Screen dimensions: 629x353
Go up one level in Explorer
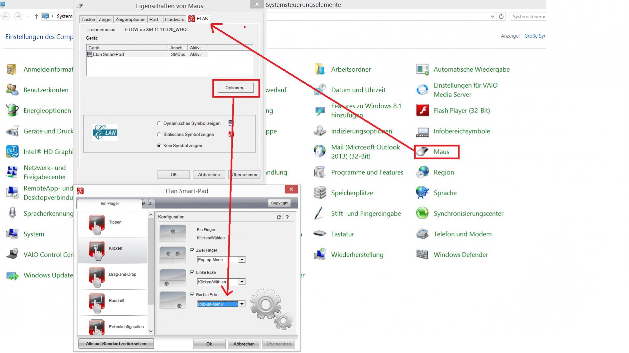tap(36, 16)
